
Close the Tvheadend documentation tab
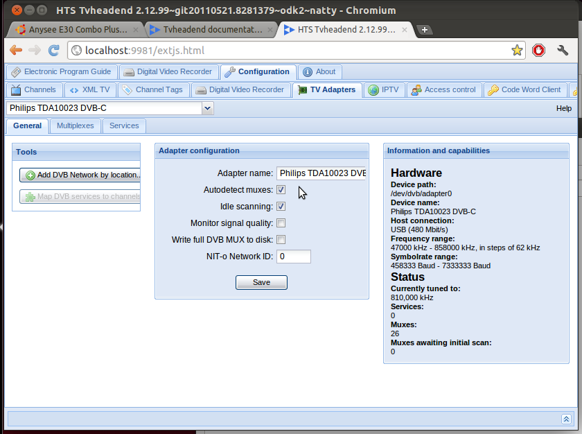270,30
